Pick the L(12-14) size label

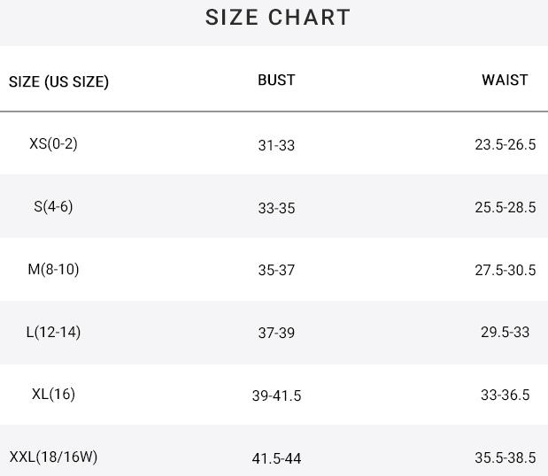click(x=53, y=332)
